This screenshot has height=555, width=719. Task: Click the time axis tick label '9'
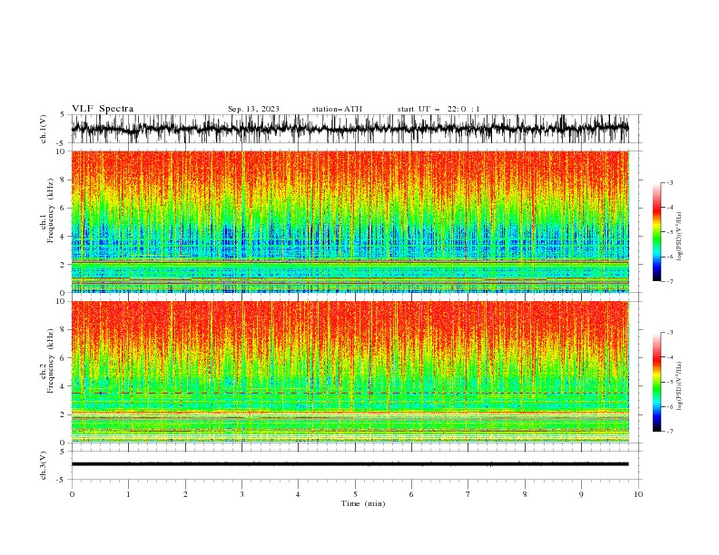[581, 494]
